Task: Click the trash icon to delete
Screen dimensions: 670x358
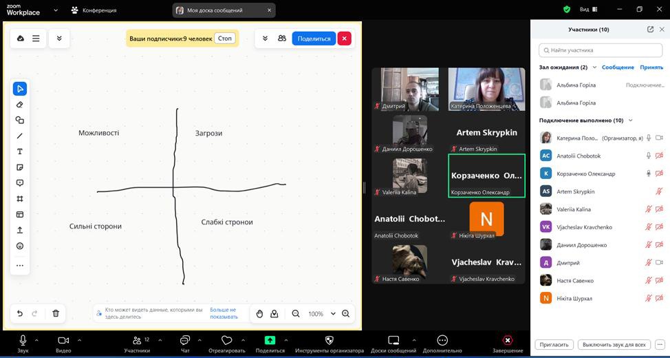Action: [x=56, y=313]
